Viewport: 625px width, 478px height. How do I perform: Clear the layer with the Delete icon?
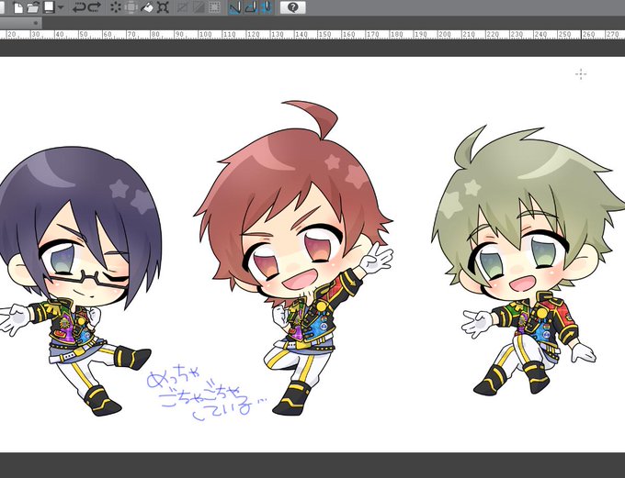tap(116, 7)
